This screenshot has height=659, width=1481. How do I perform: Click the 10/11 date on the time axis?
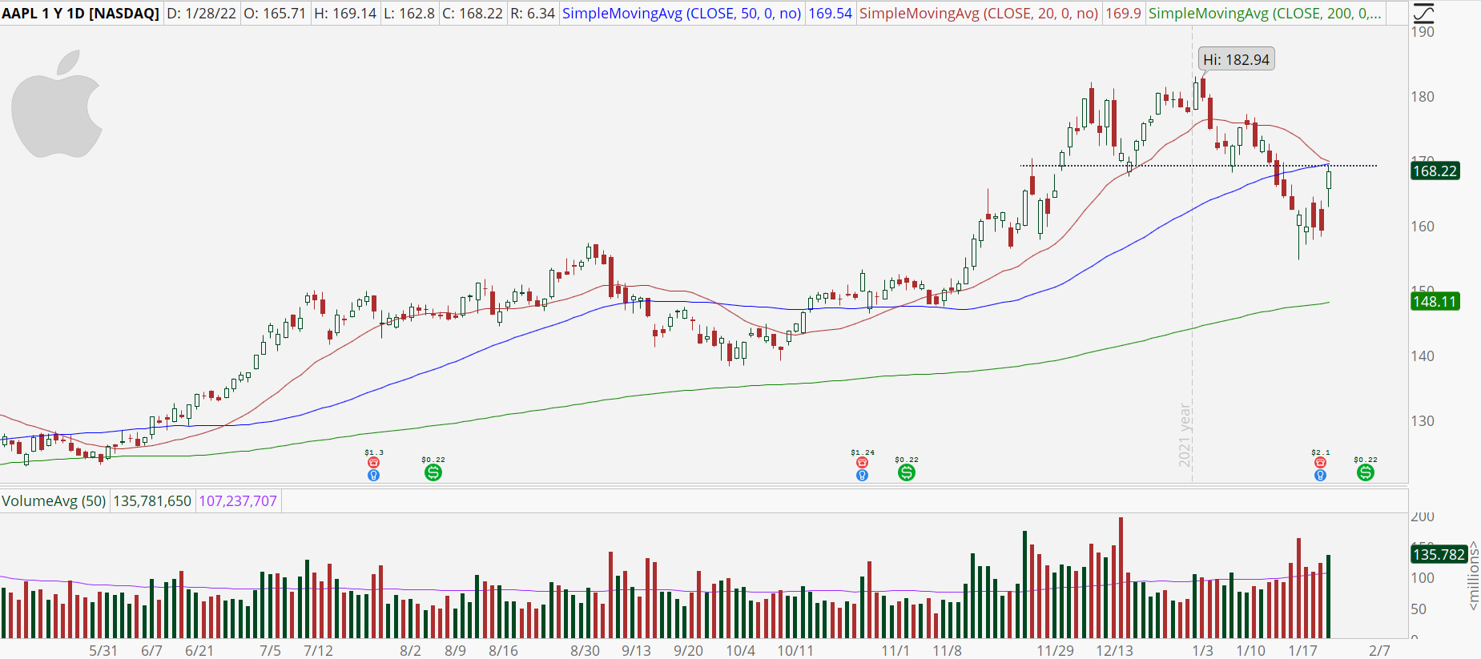(x=795, y=650)
